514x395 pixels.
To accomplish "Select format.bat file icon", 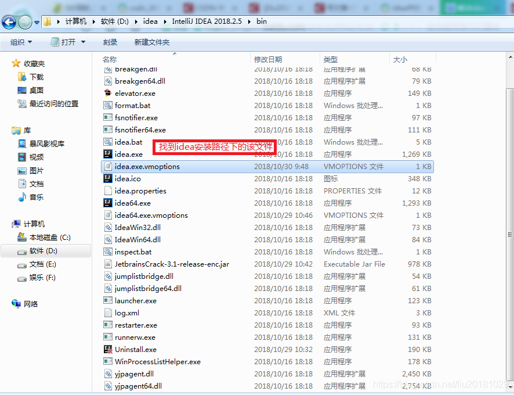I will (x=108, y=105).
